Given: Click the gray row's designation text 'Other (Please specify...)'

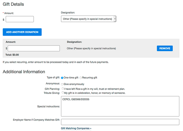Looking at the screenshot, I should coord(91,48).
